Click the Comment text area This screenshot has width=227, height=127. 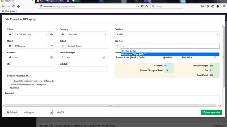112,100
